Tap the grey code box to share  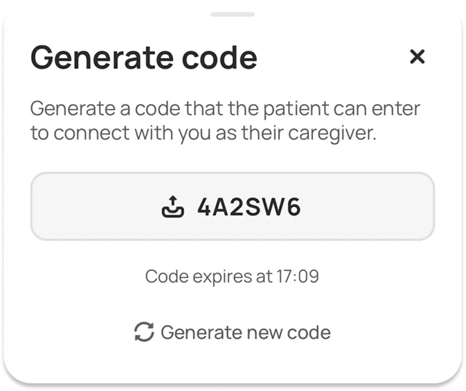tap(233, 206)
